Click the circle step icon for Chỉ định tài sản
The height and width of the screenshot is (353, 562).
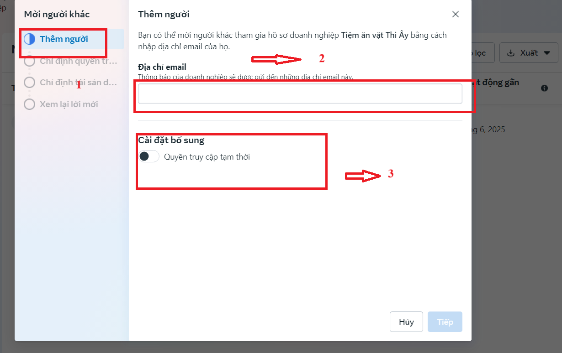[x=30, y=83]
